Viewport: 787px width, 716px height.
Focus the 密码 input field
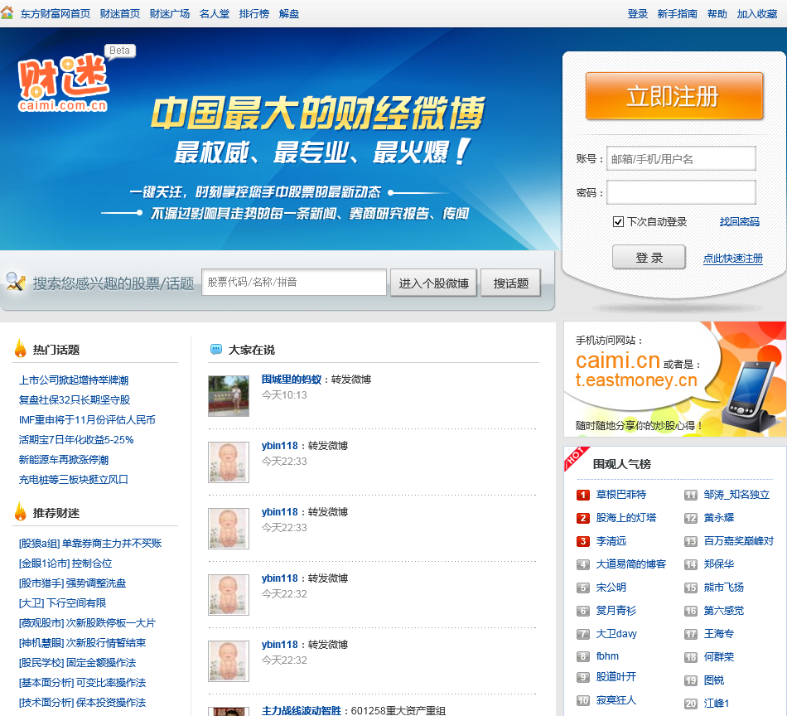pos(681,192)
